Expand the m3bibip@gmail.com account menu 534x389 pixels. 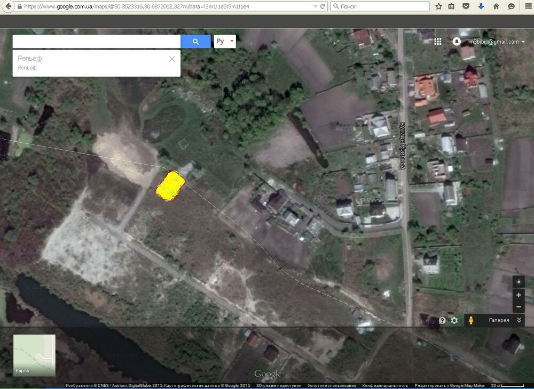(x=497, y=42)
